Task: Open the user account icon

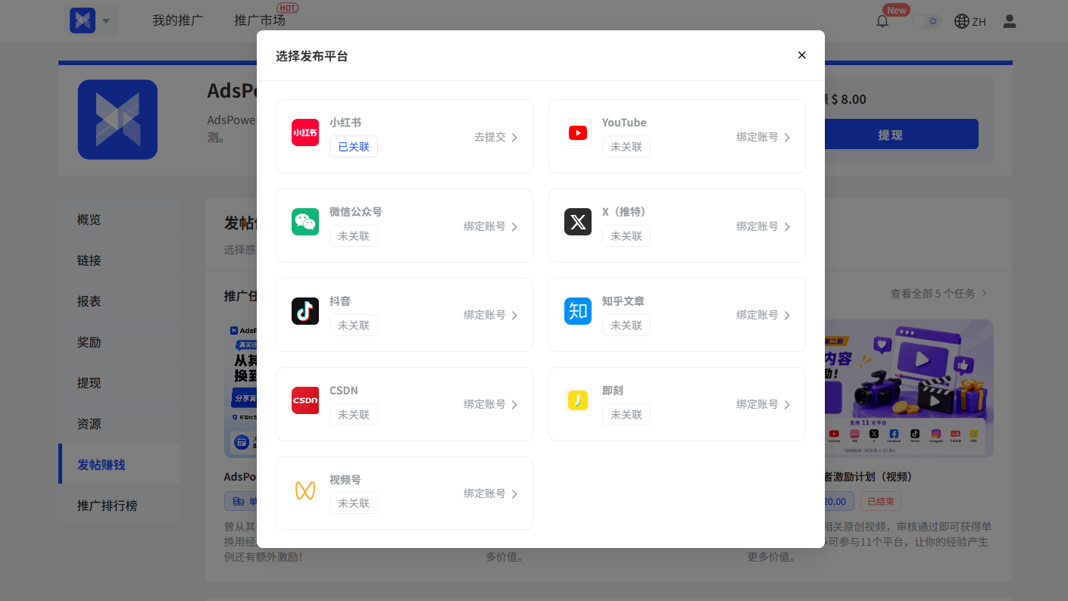Action: [x=1010, y=21]
